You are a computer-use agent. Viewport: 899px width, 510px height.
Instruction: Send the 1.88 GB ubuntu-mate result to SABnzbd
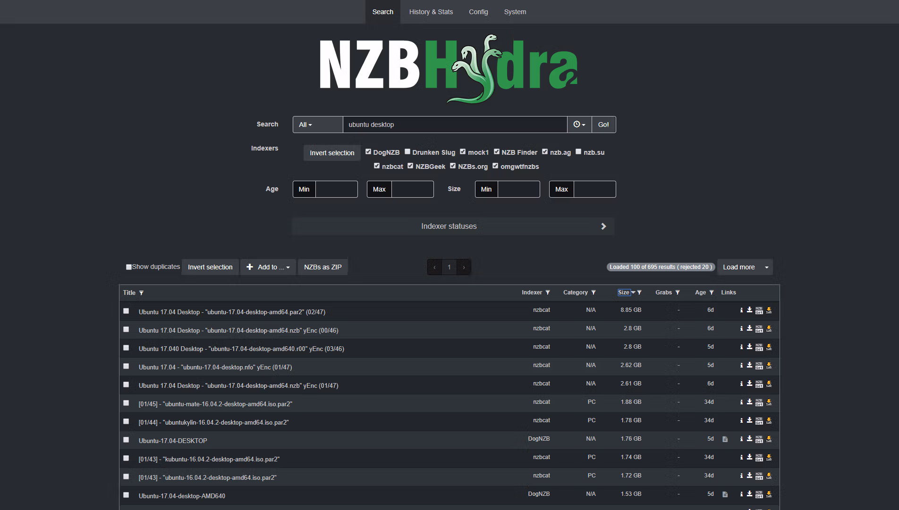tap(769, 402)
